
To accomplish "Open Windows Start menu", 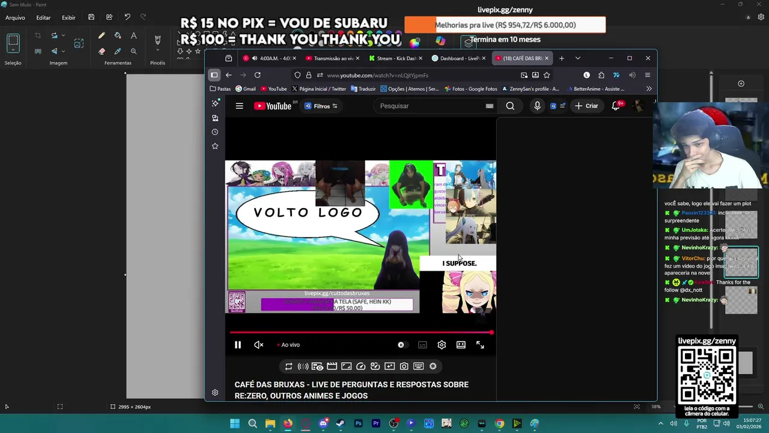I will 235,423.
